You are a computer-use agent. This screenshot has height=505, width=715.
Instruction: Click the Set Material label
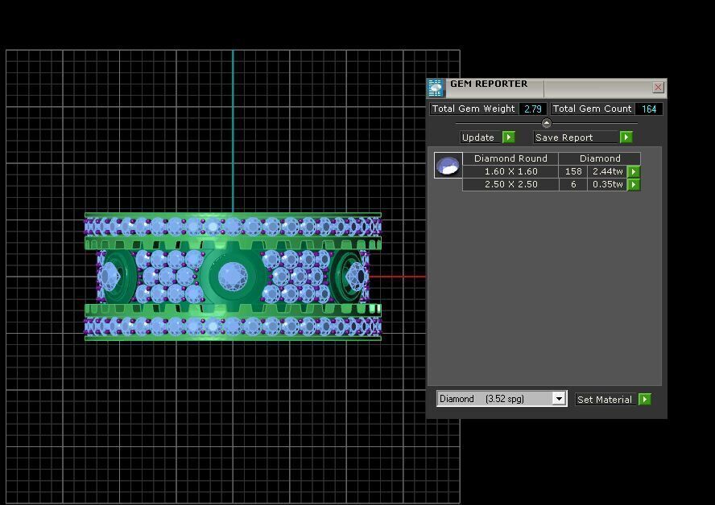(x=605, y=400)
